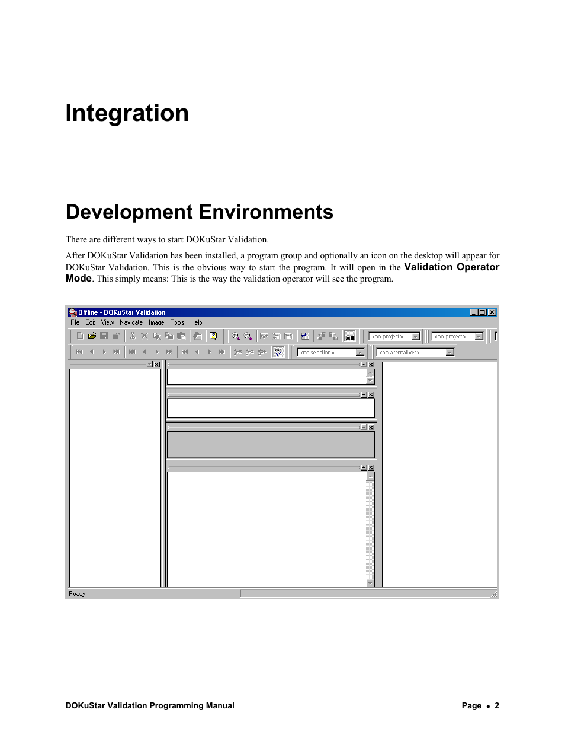Screen dimensions: 565x732
Task: Click the folder icon left of Help icon
Action: coord(197,336)
